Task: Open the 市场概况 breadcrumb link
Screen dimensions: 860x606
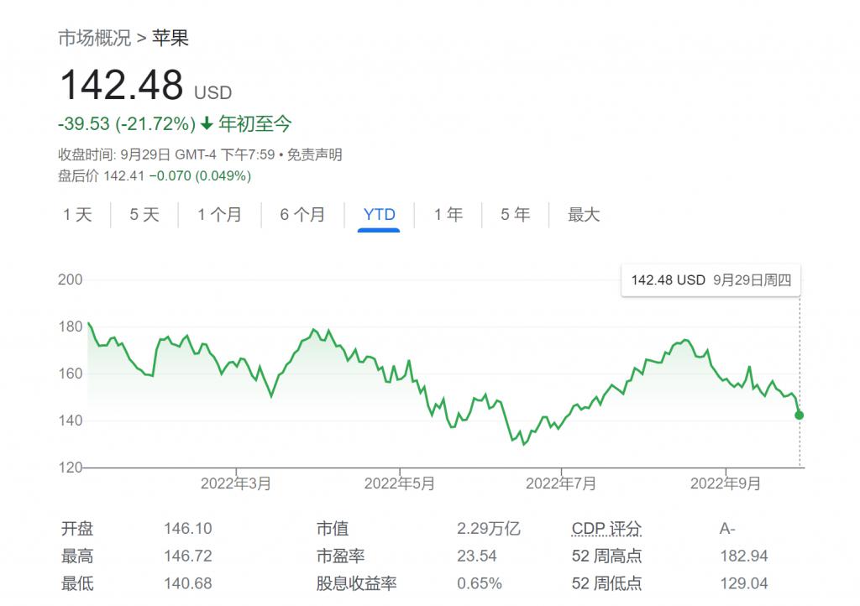Action: (x=94, y=38)
